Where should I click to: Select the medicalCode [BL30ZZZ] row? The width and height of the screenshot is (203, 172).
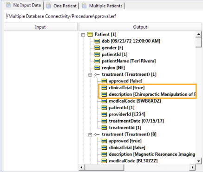[133, 161]
